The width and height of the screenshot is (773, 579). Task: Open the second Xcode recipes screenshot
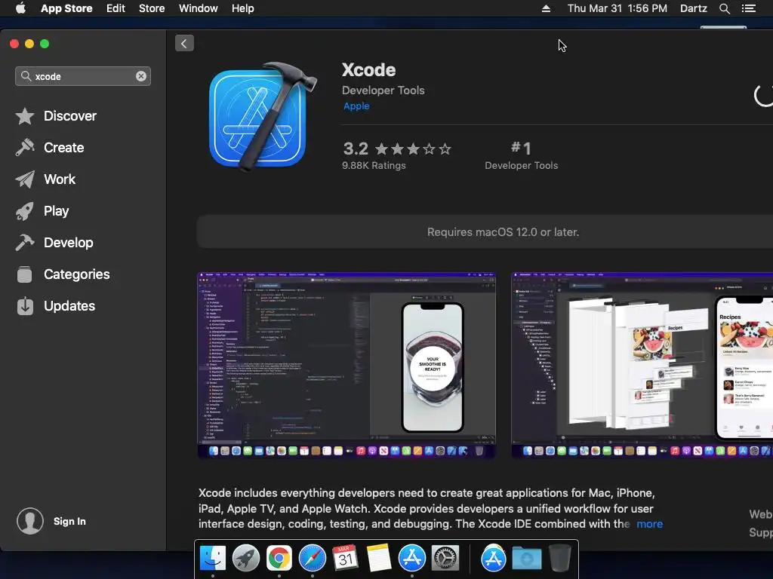pos(642,366)
